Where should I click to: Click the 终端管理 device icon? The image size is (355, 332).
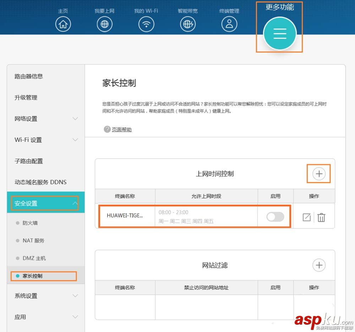point(229,24)
